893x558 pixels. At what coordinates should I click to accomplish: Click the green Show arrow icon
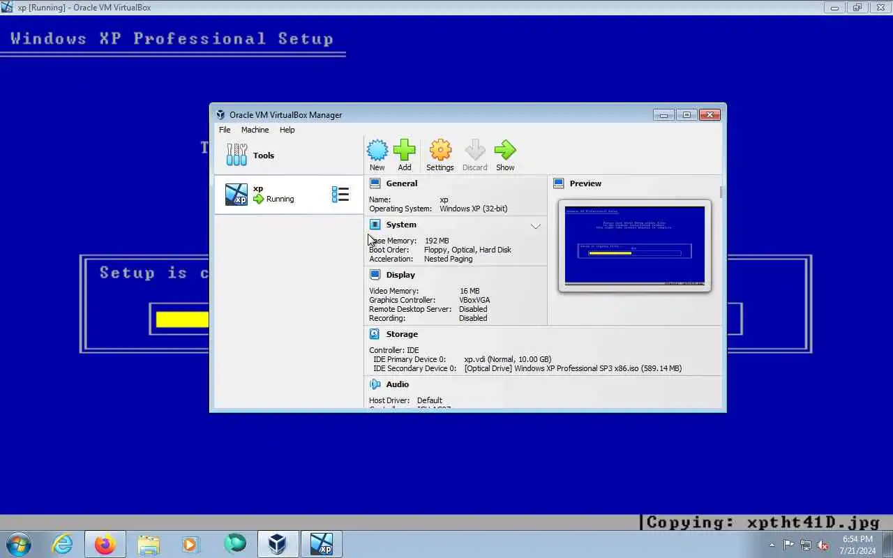click(505, 150)
